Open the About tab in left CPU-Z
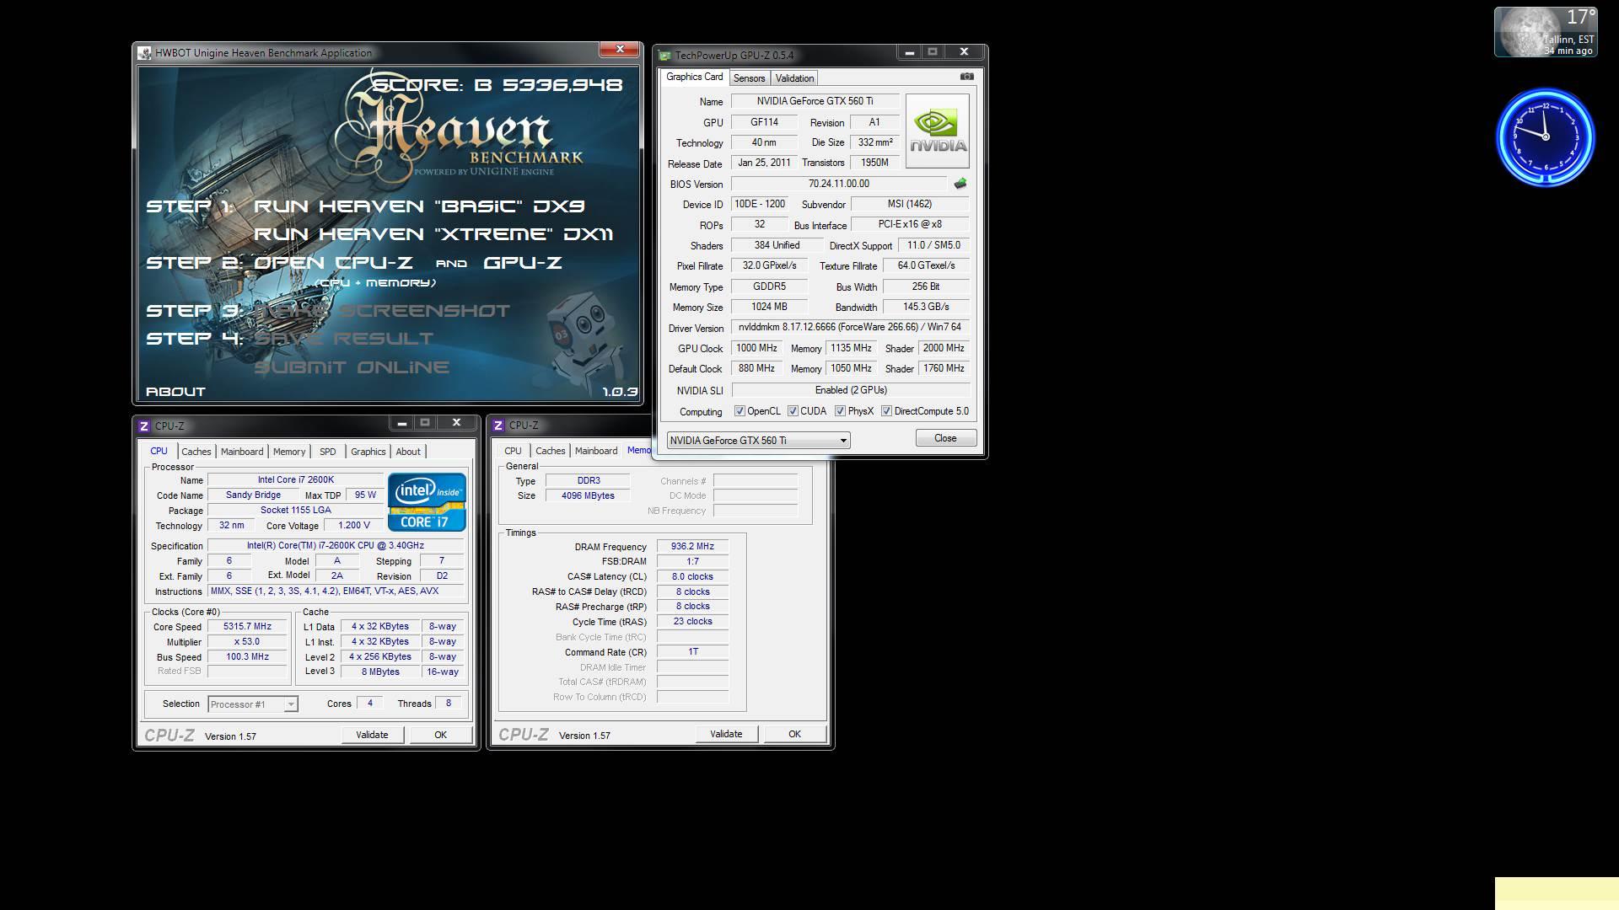 point(408,452)
